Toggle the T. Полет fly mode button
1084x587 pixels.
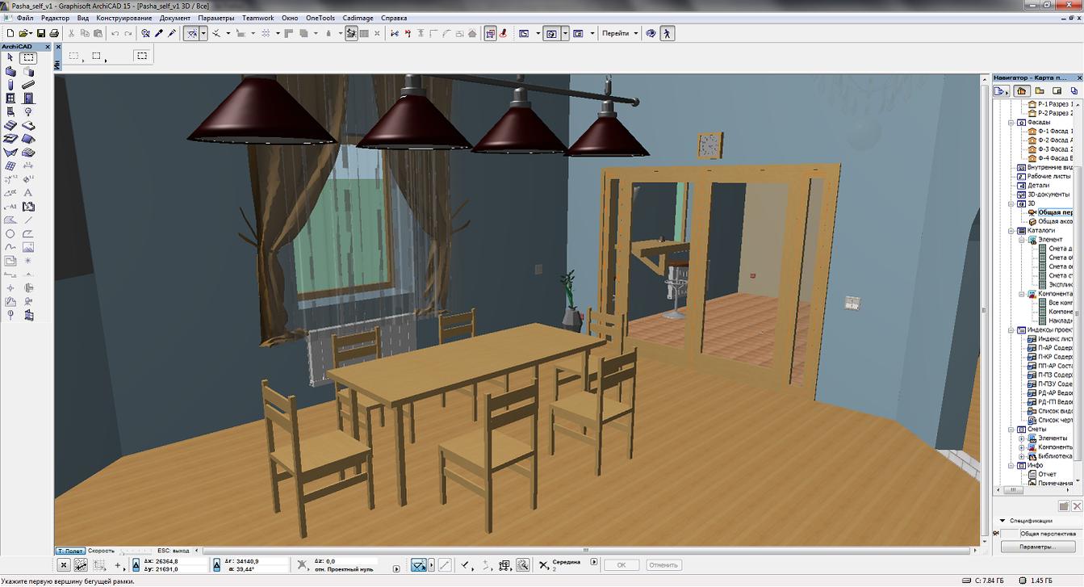[69, 551]
